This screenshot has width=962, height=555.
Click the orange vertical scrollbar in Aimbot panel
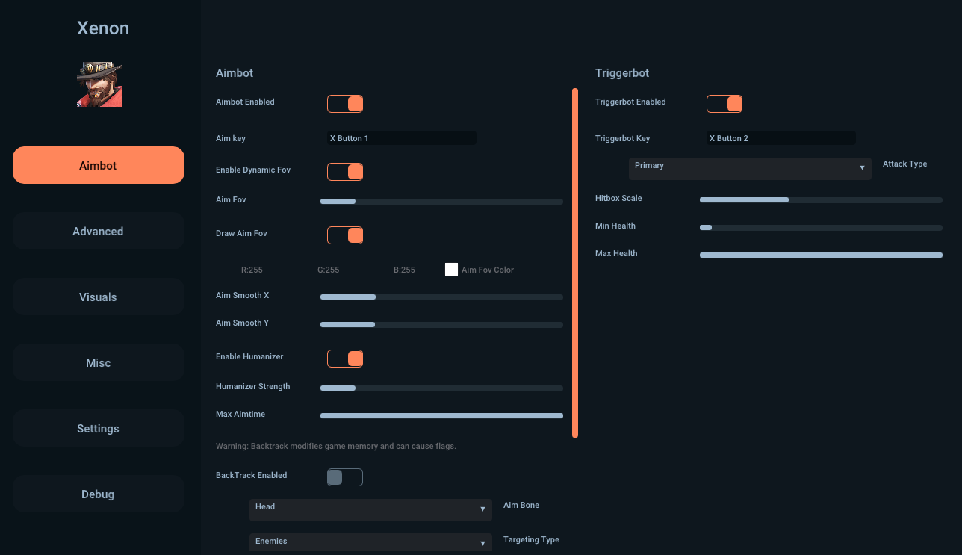(x=575, y=262)
